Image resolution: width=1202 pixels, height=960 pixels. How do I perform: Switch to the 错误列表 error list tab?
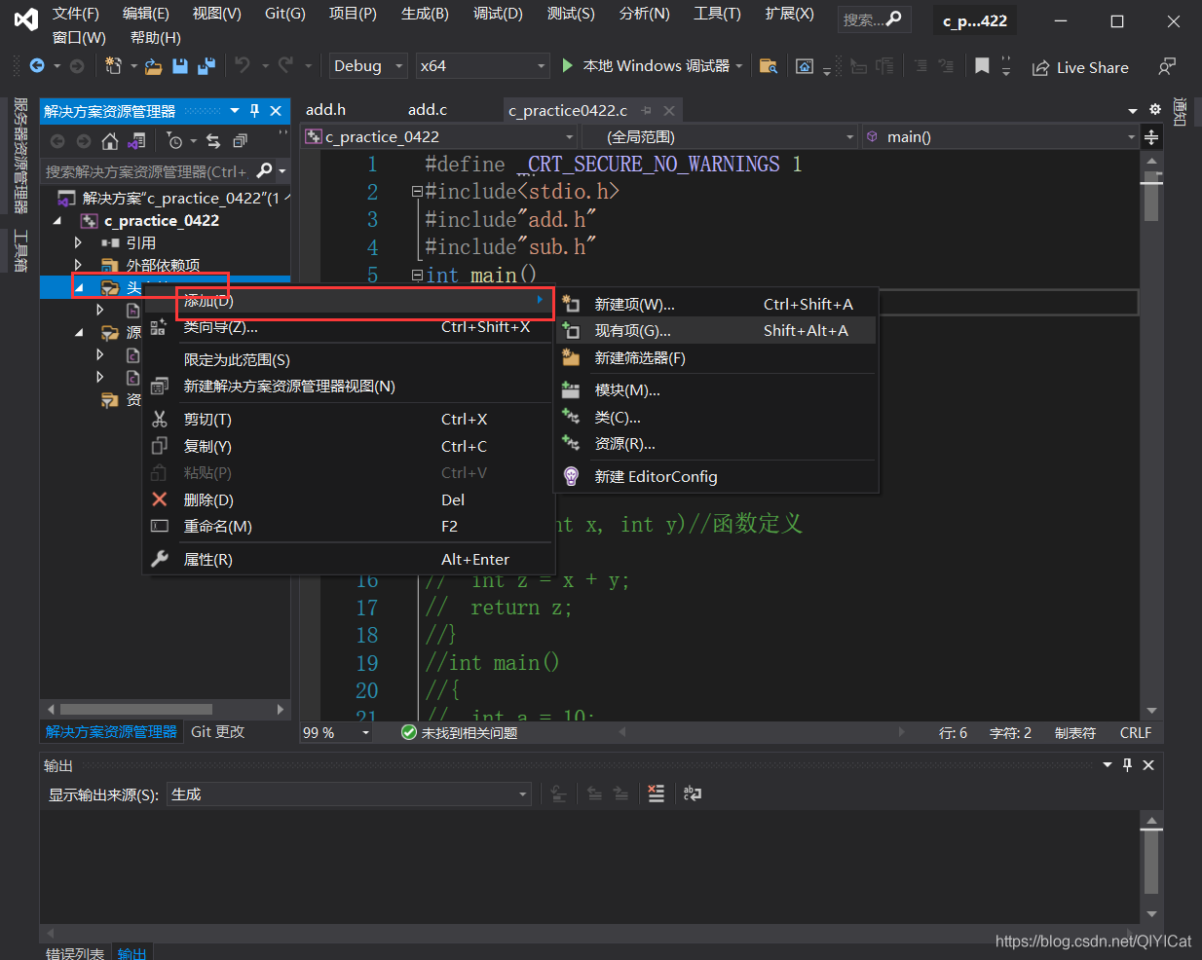click(74, 953)
